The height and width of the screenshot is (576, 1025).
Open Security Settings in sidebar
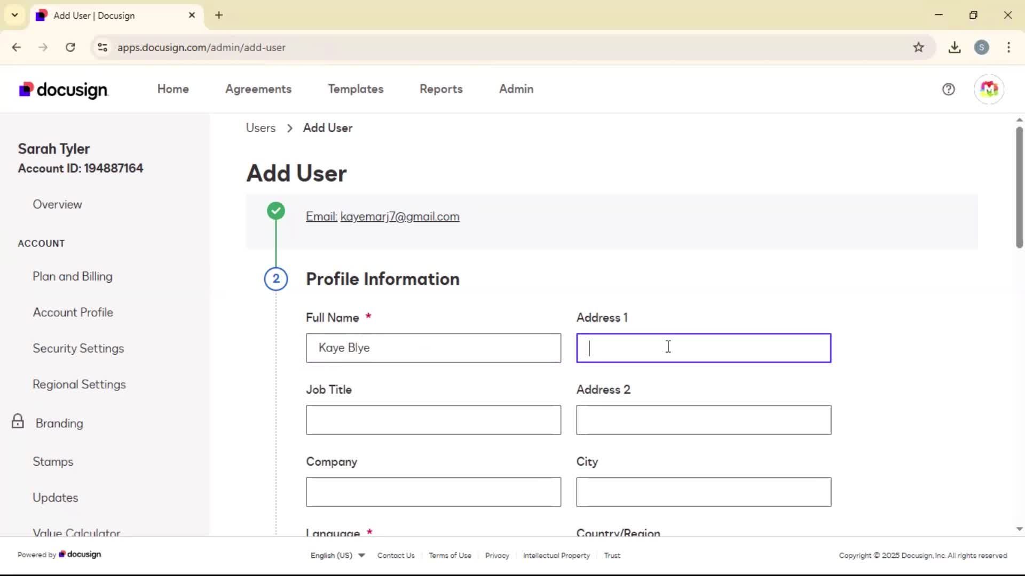coord(78,348)
